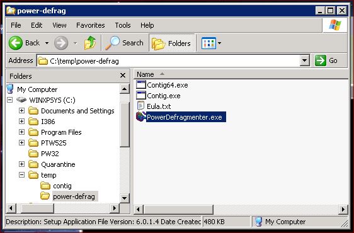The height and width of the screenshot is (233, 354).
Task: Click the Views icon button
Action: 208,43
